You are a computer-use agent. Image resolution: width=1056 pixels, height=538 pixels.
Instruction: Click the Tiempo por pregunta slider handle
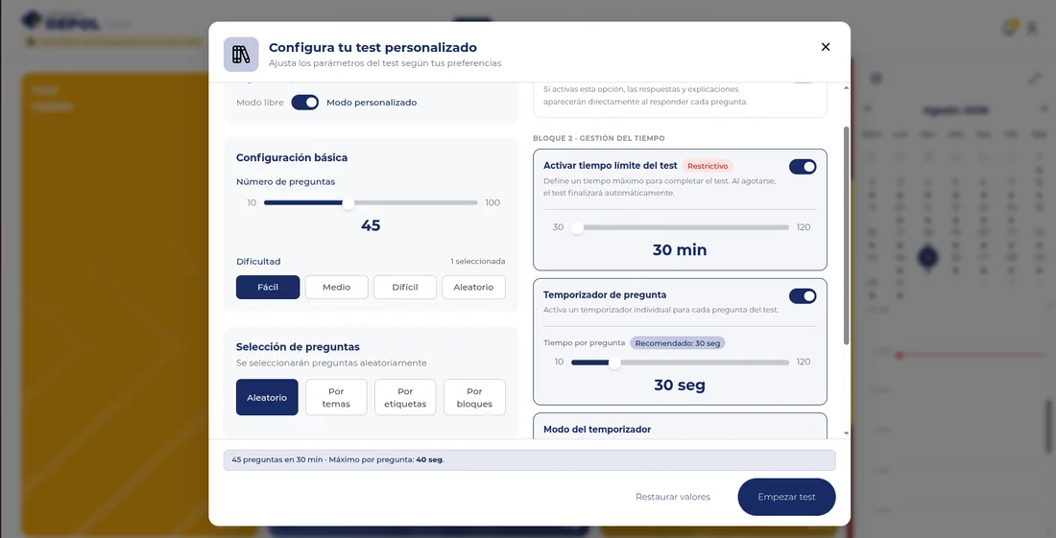tap(614, 363)
